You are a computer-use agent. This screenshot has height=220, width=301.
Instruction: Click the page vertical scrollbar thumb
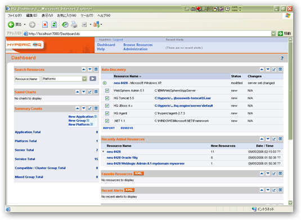tap(290, 91)
